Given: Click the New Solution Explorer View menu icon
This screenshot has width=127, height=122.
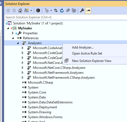Looking at the screenshot, I should coord(67,61).
